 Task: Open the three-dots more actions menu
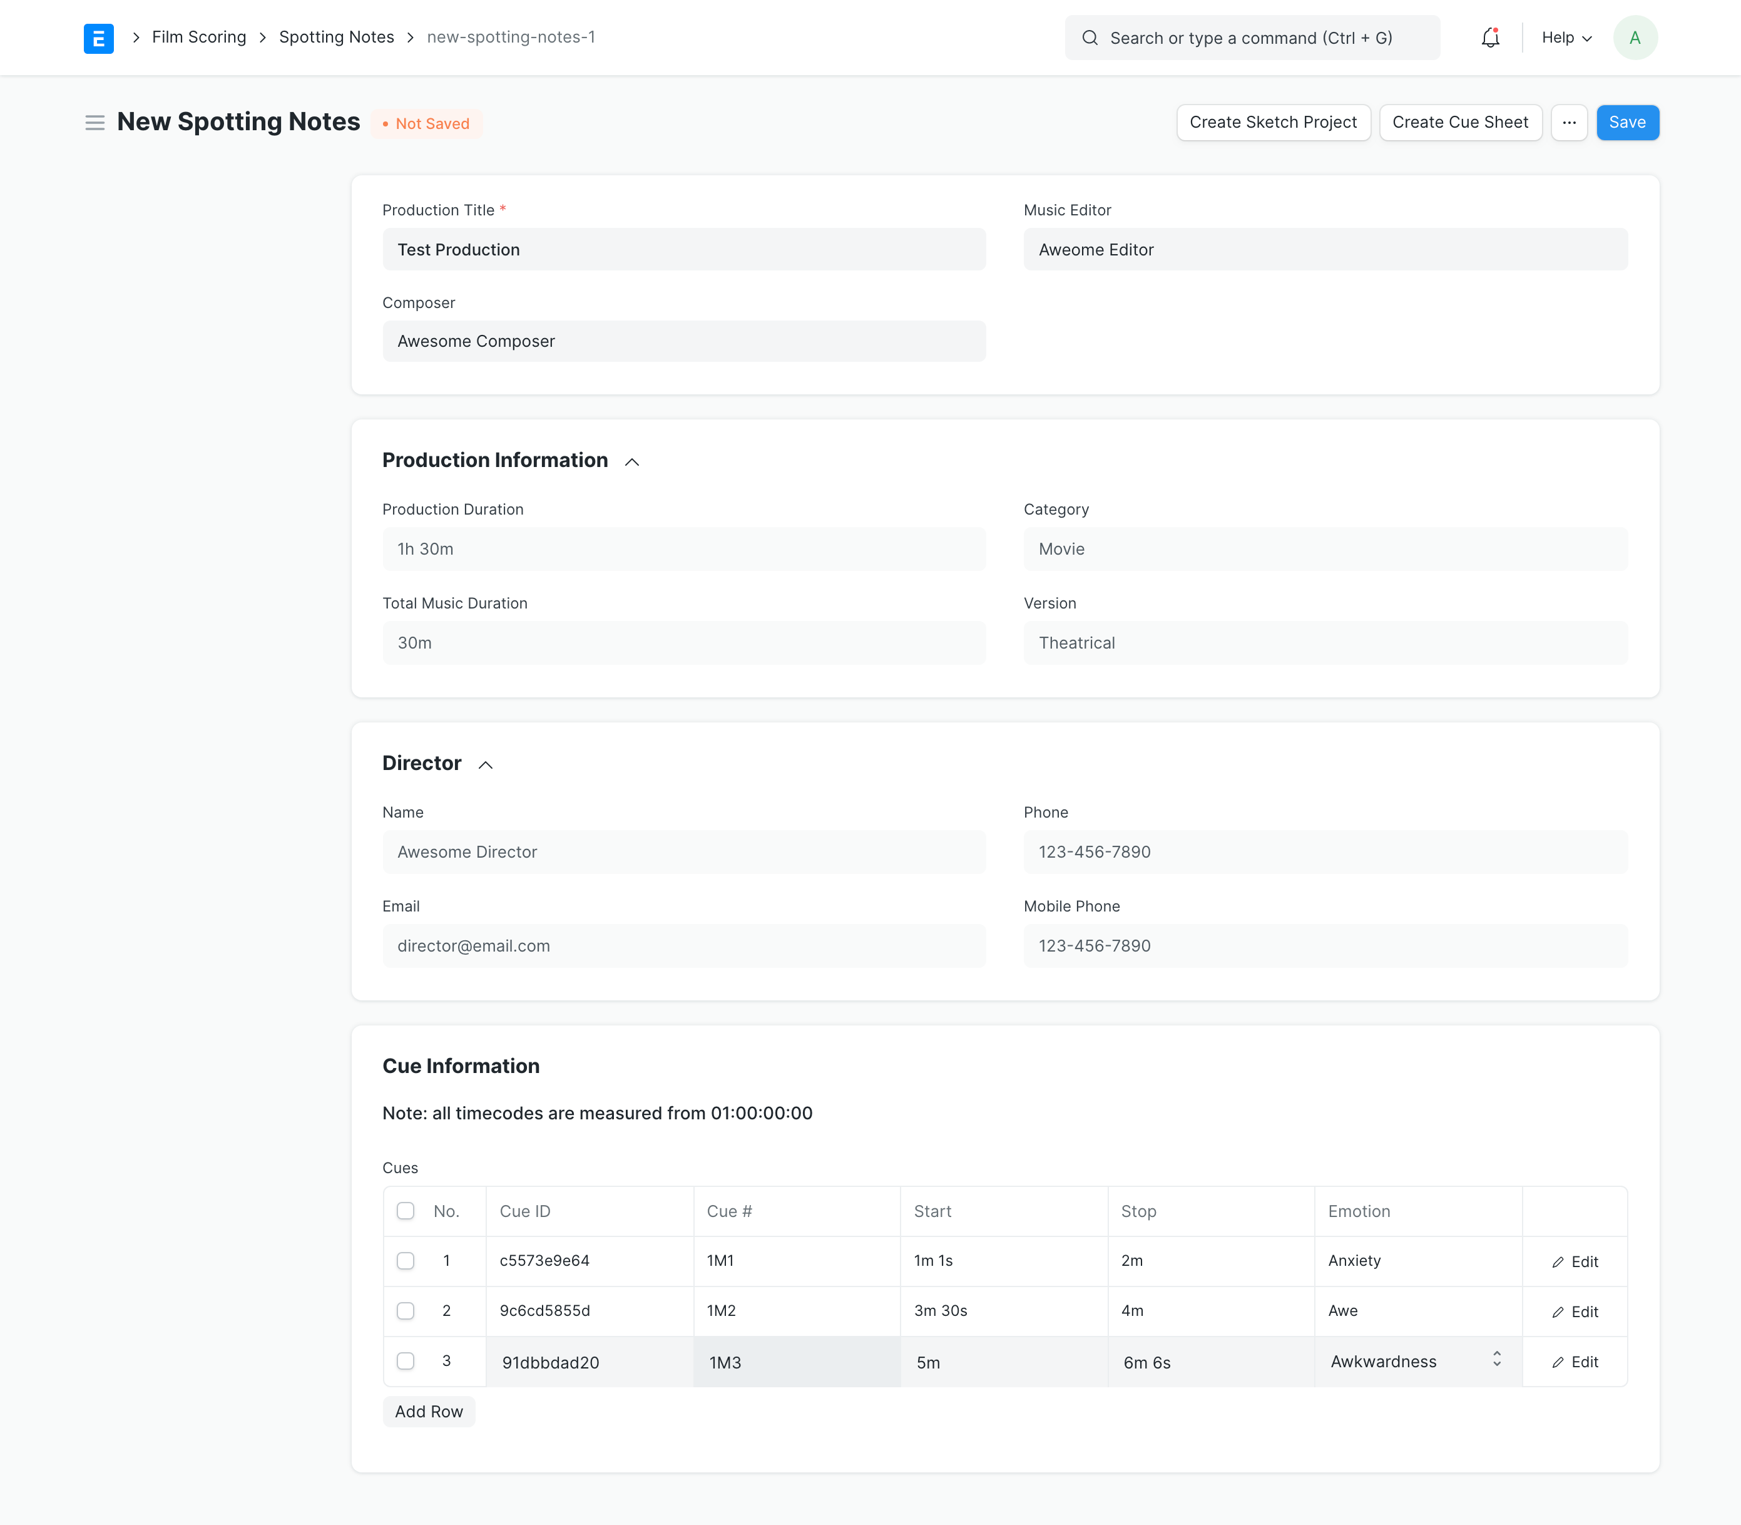(1568, 123)
